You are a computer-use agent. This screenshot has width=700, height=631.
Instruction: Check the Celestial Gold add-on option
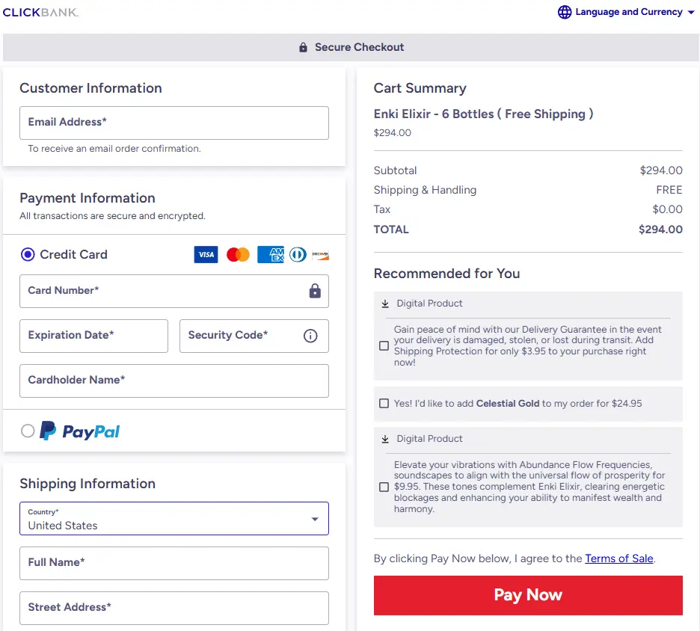pos(384,403)
